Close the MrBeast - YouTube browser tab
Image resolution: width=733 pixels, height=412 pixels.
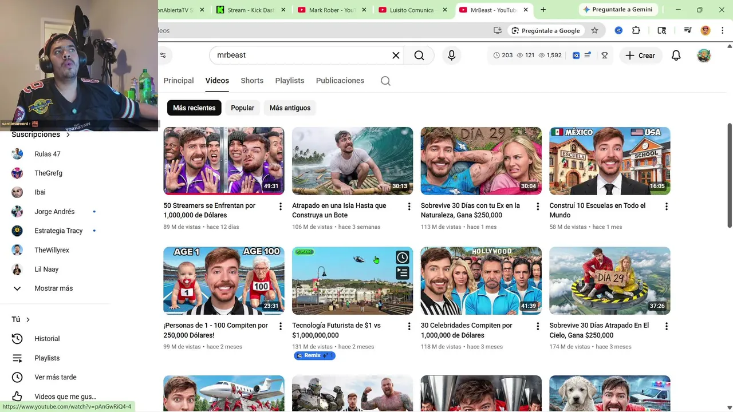pyautogui.click(x=526, y=10)
